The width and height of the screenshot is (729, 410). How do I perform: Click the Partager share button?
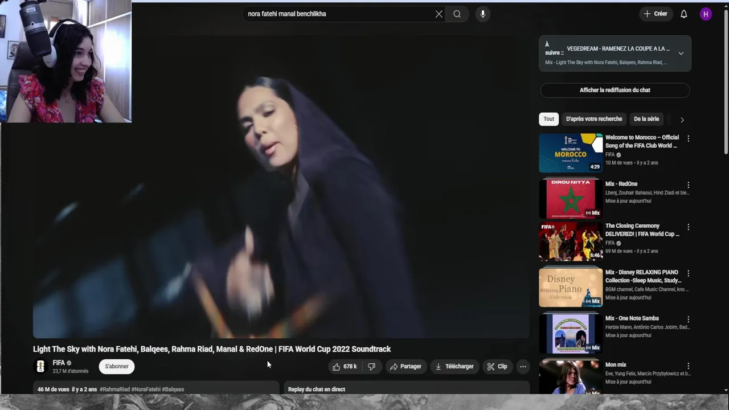406,367
